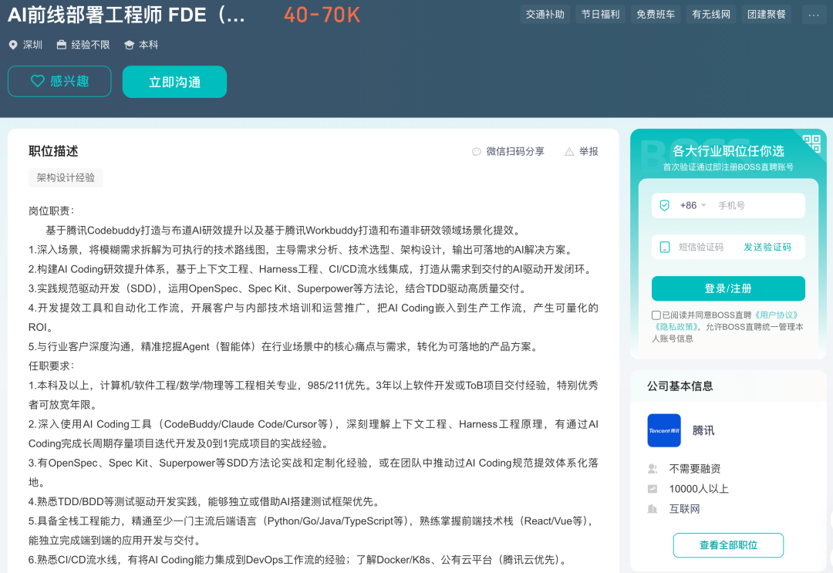View all jobs with 查看全部职位
Viewport: 833px width, 573px height.
coord(728,545)
